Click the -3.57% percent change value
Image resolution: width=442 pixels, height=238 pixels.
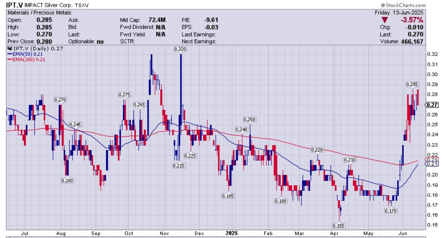pyautogui.click(x=412, y=20)
